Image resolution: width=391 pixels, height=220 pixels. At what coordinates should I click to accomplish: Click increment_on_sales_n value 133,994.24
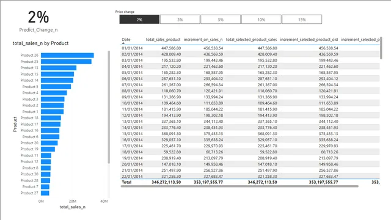tap(213, 97)
